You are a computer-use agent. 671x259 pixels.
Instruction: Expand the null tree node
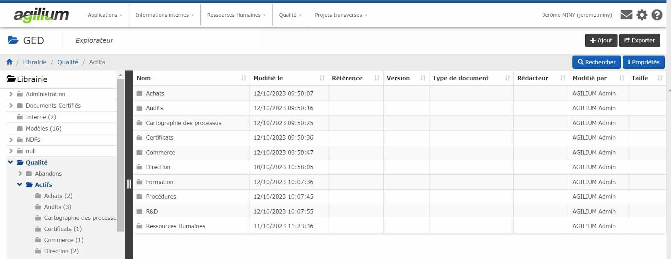coord(11,151)
